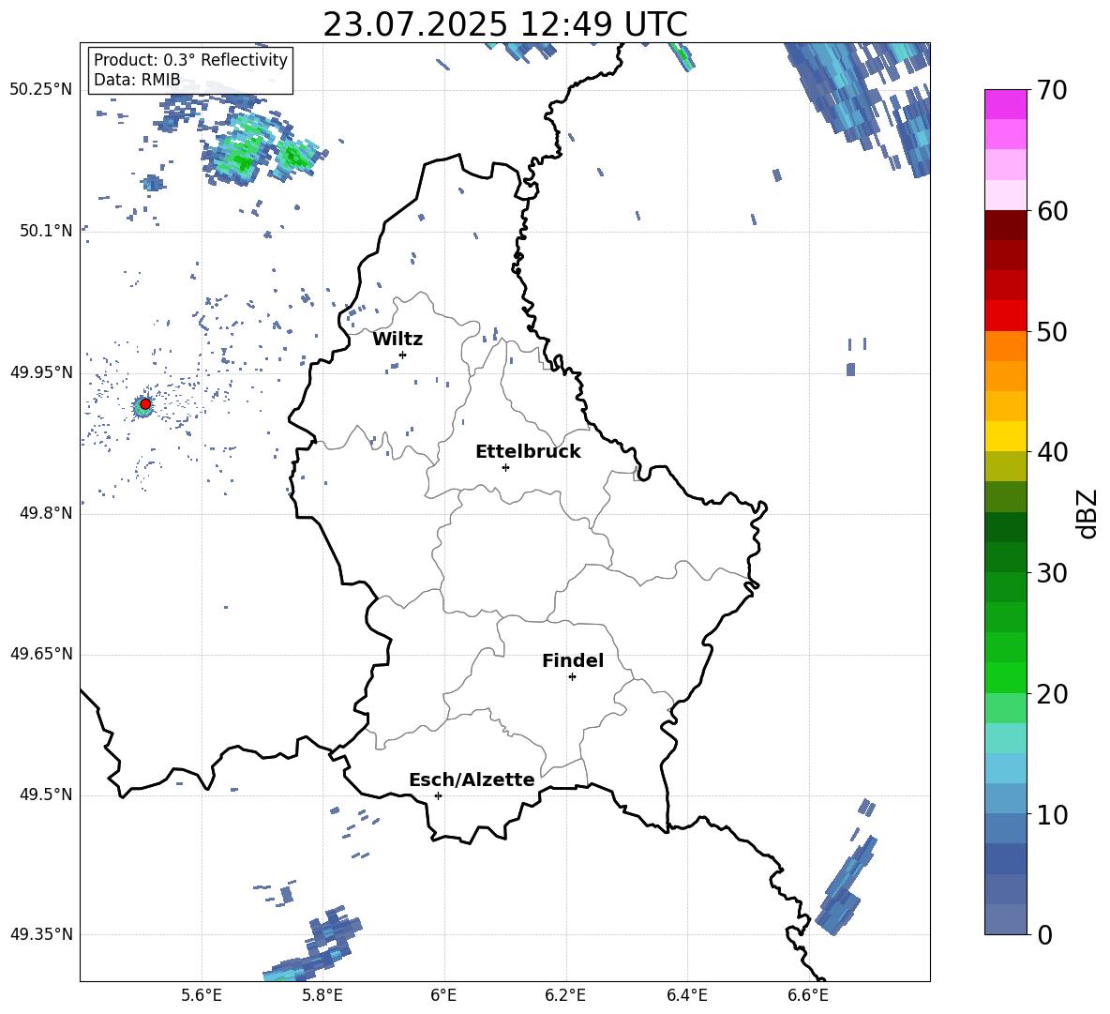Viewport: 1110px width, 1014px height.
Task: Click the Data: RMIB text
Action: [x=137, y=80]
